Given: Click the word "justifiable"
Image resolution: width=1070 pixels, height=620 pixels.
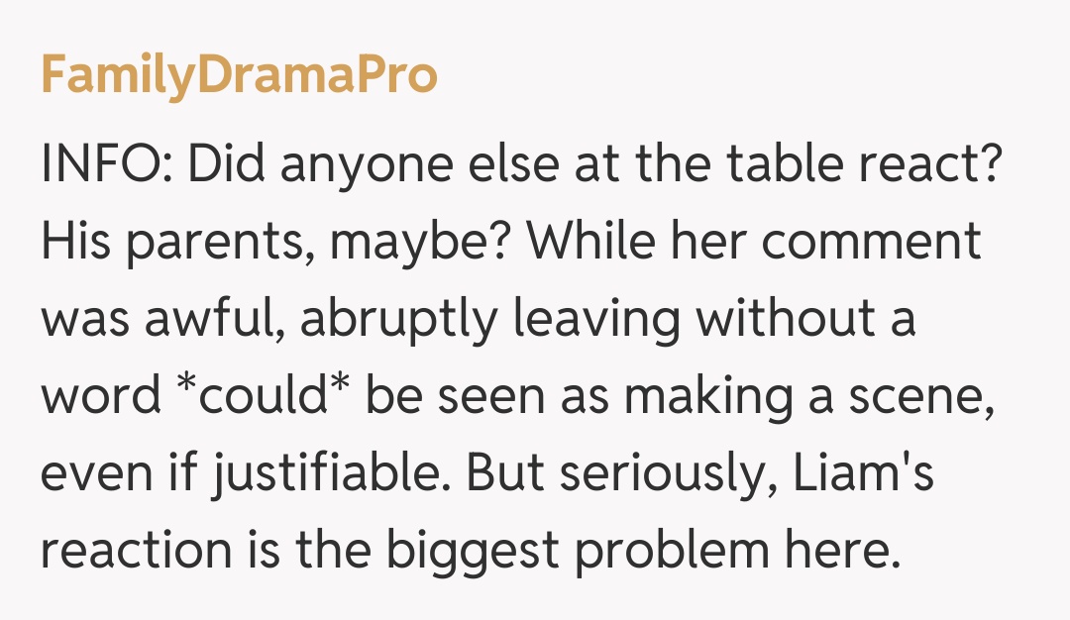Looking at the screenshot, I should [x=328, y=473].
